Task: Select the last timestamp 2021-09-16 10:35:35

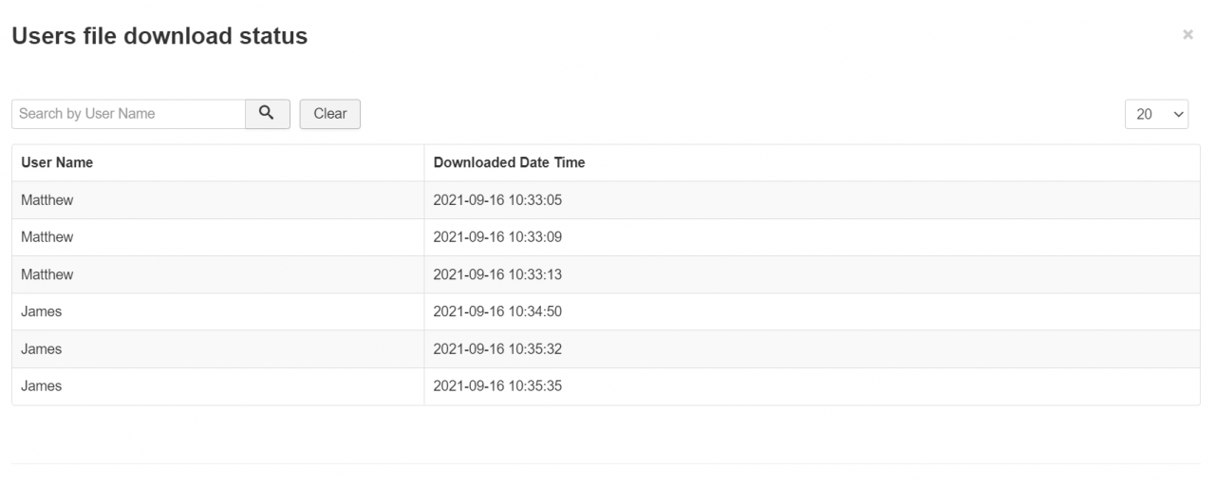Action: tap(497, 386)
